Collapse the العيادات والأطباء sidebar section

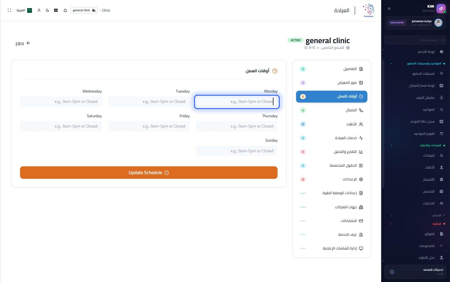coord(391,145)
